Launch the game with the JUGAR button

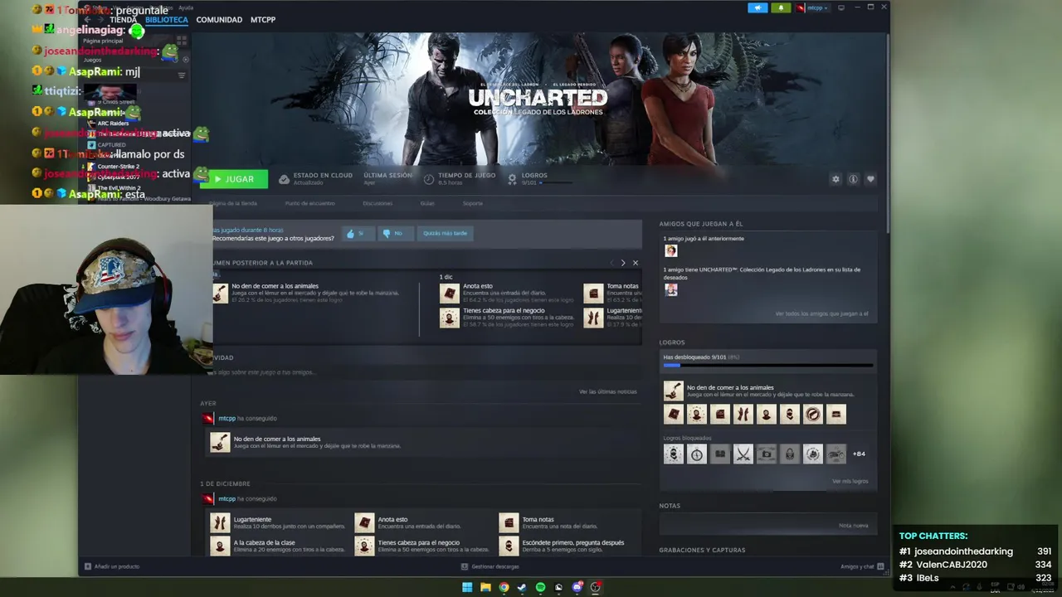point(234,179)
